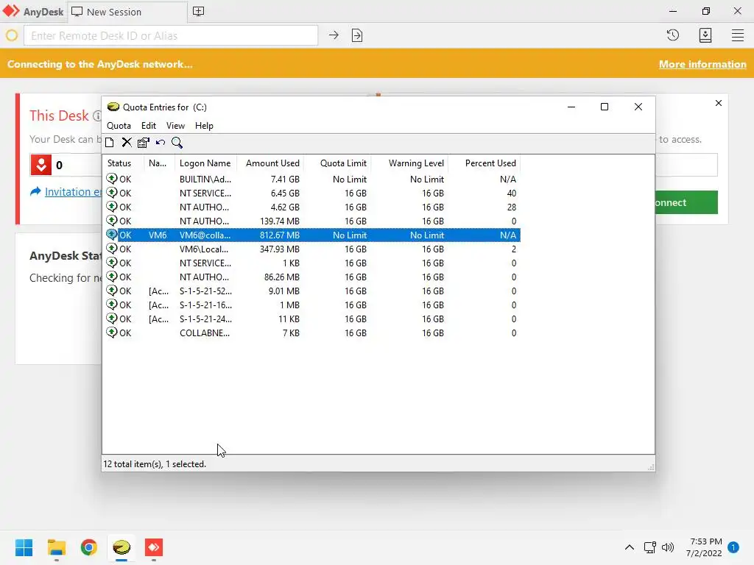Sort by the Na... name column header

click(x=160, y=163)
